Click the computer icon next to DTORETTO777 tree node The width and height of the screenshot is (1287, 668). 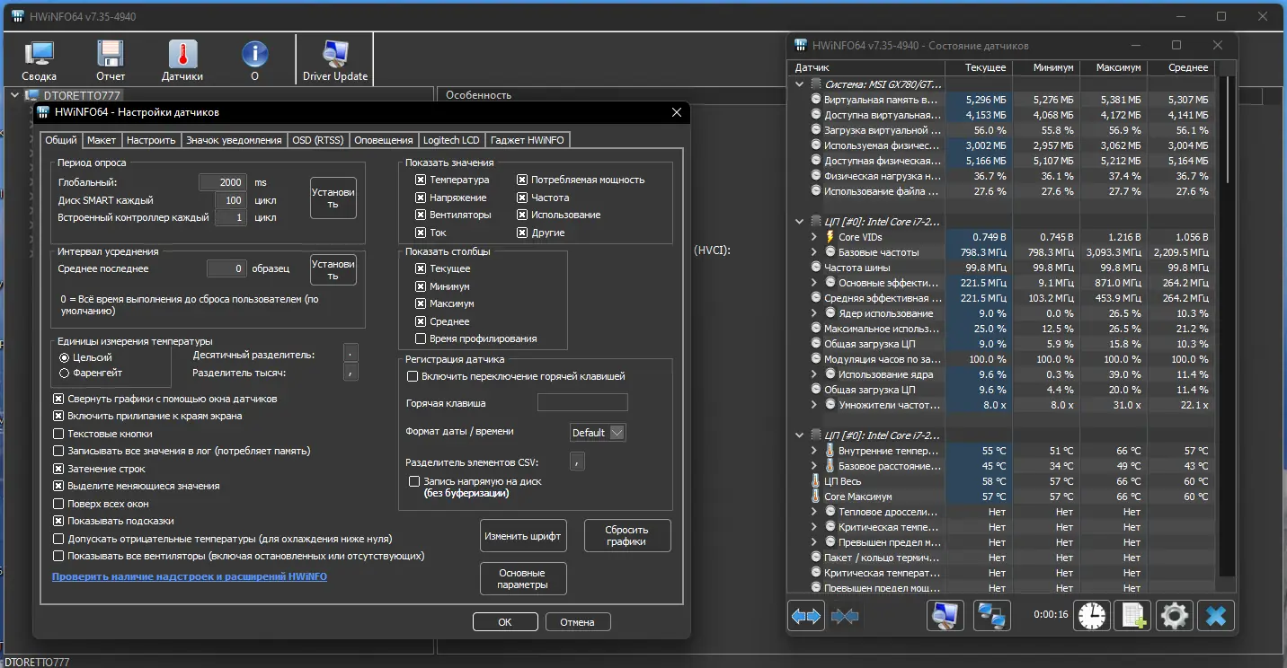33,95
